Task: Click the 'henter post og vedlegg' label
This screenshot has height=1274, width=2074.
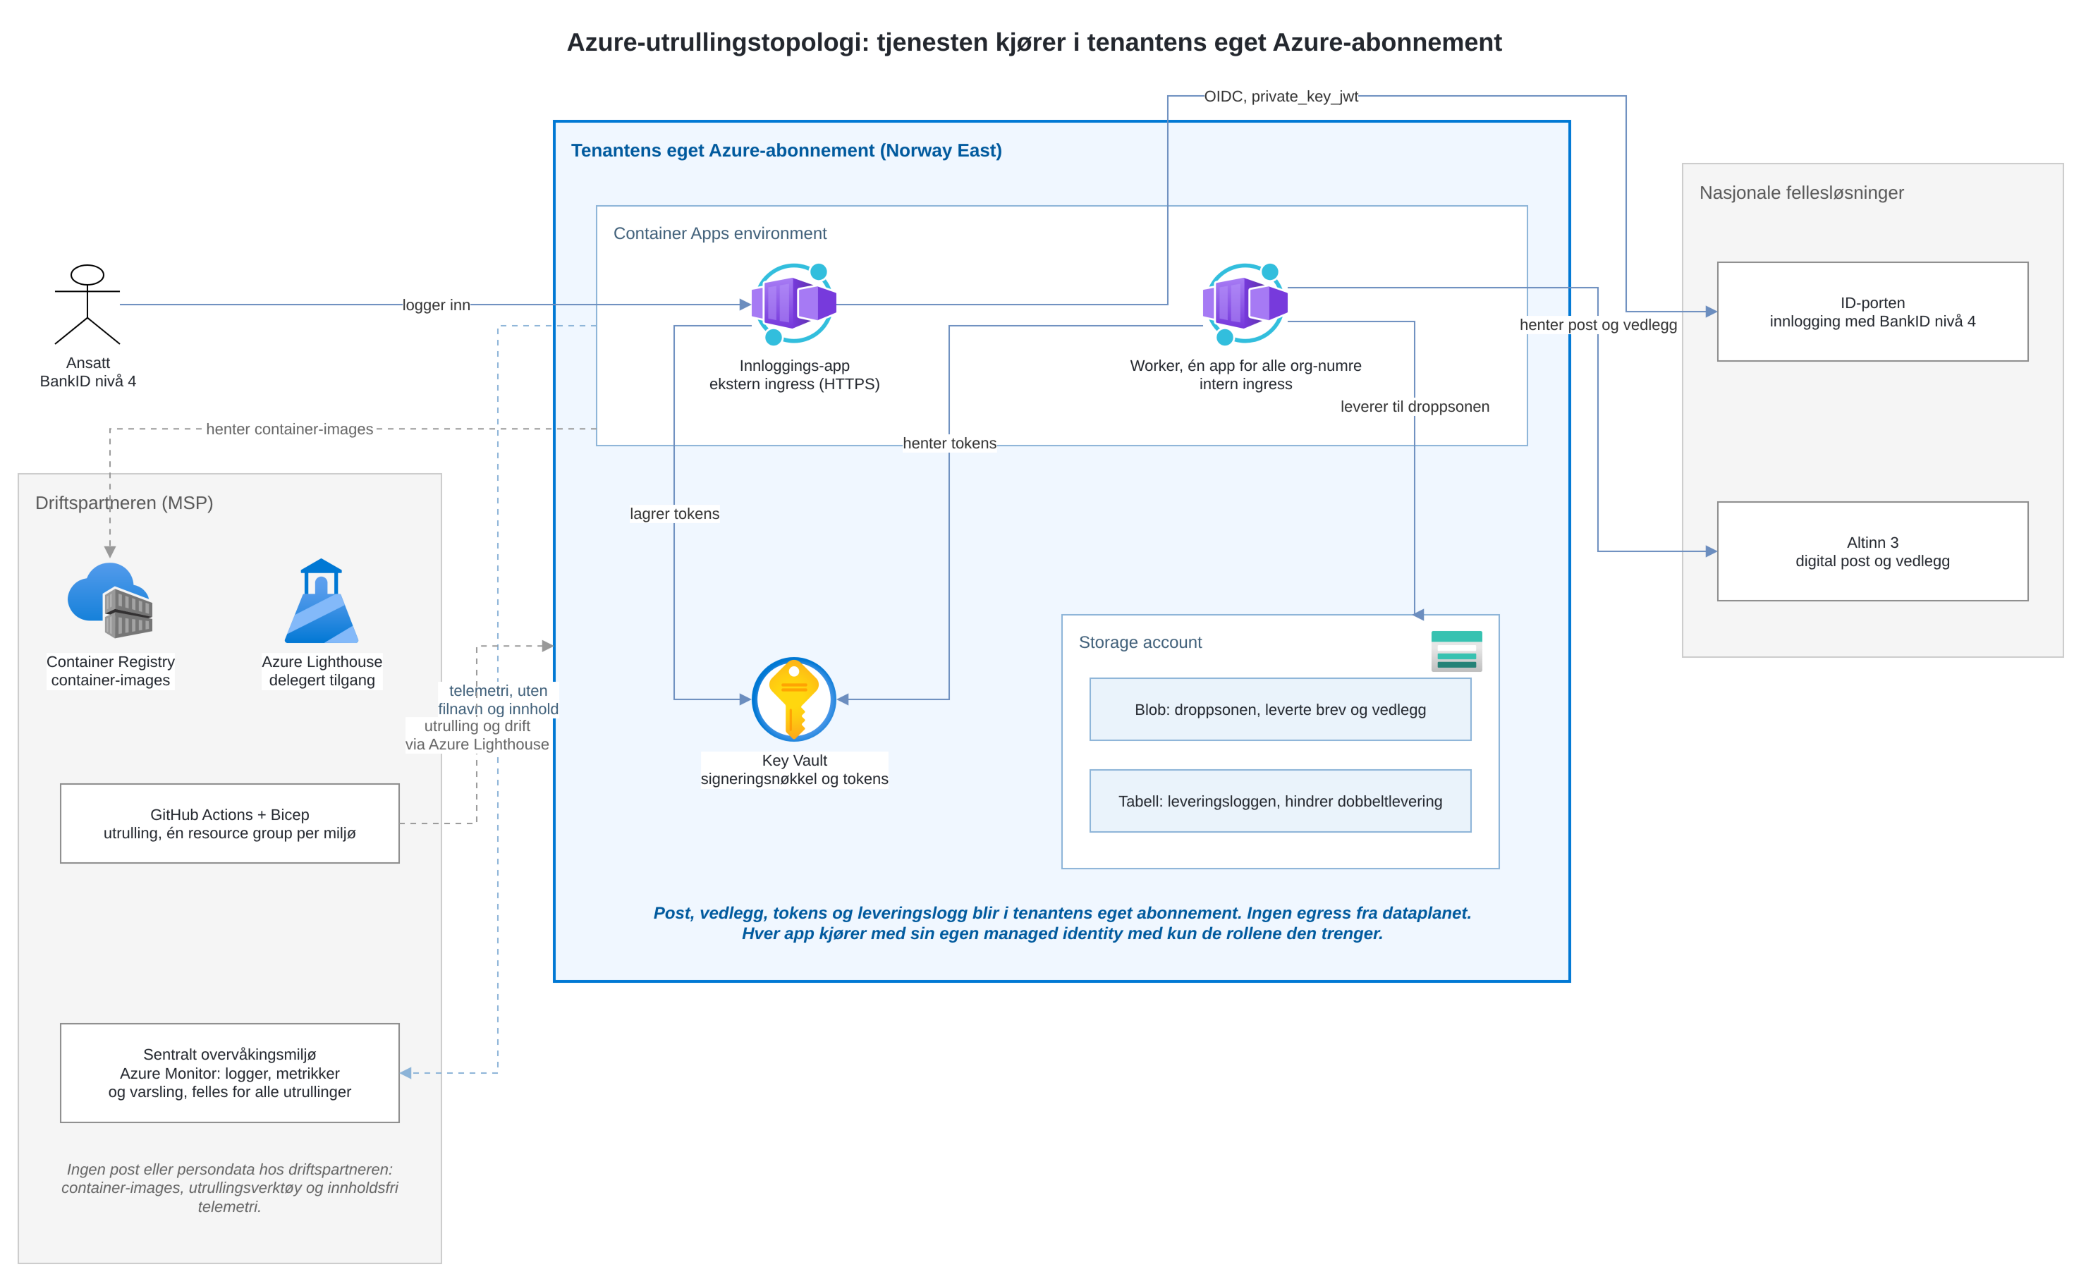Action: coord(1597,324)
